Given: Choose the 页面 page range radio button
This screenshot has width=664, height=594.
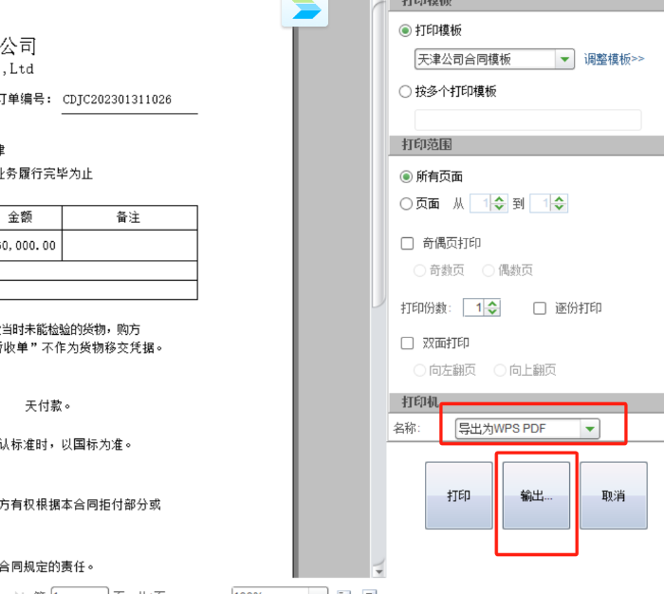Looking at the screenshot, I should 406,203.
